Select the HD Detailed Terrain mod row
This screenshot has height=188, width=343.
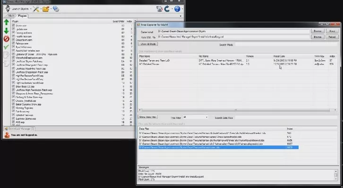[237, 64]
